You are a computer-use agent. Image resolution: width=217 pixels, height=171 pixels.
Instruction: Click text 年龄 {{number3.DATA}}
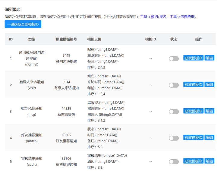pos(105,88)
